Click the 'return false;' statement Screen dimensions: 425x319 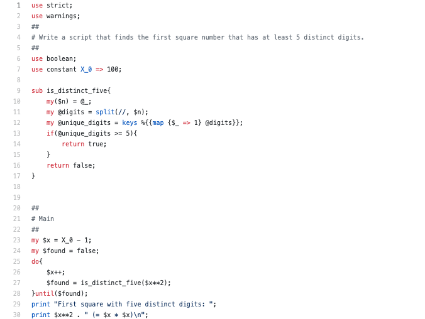pos(71,165)
